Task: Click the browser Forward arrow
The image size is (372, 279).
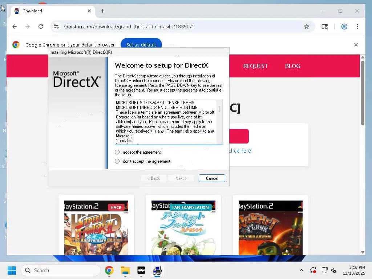Action: click(28, 27)
